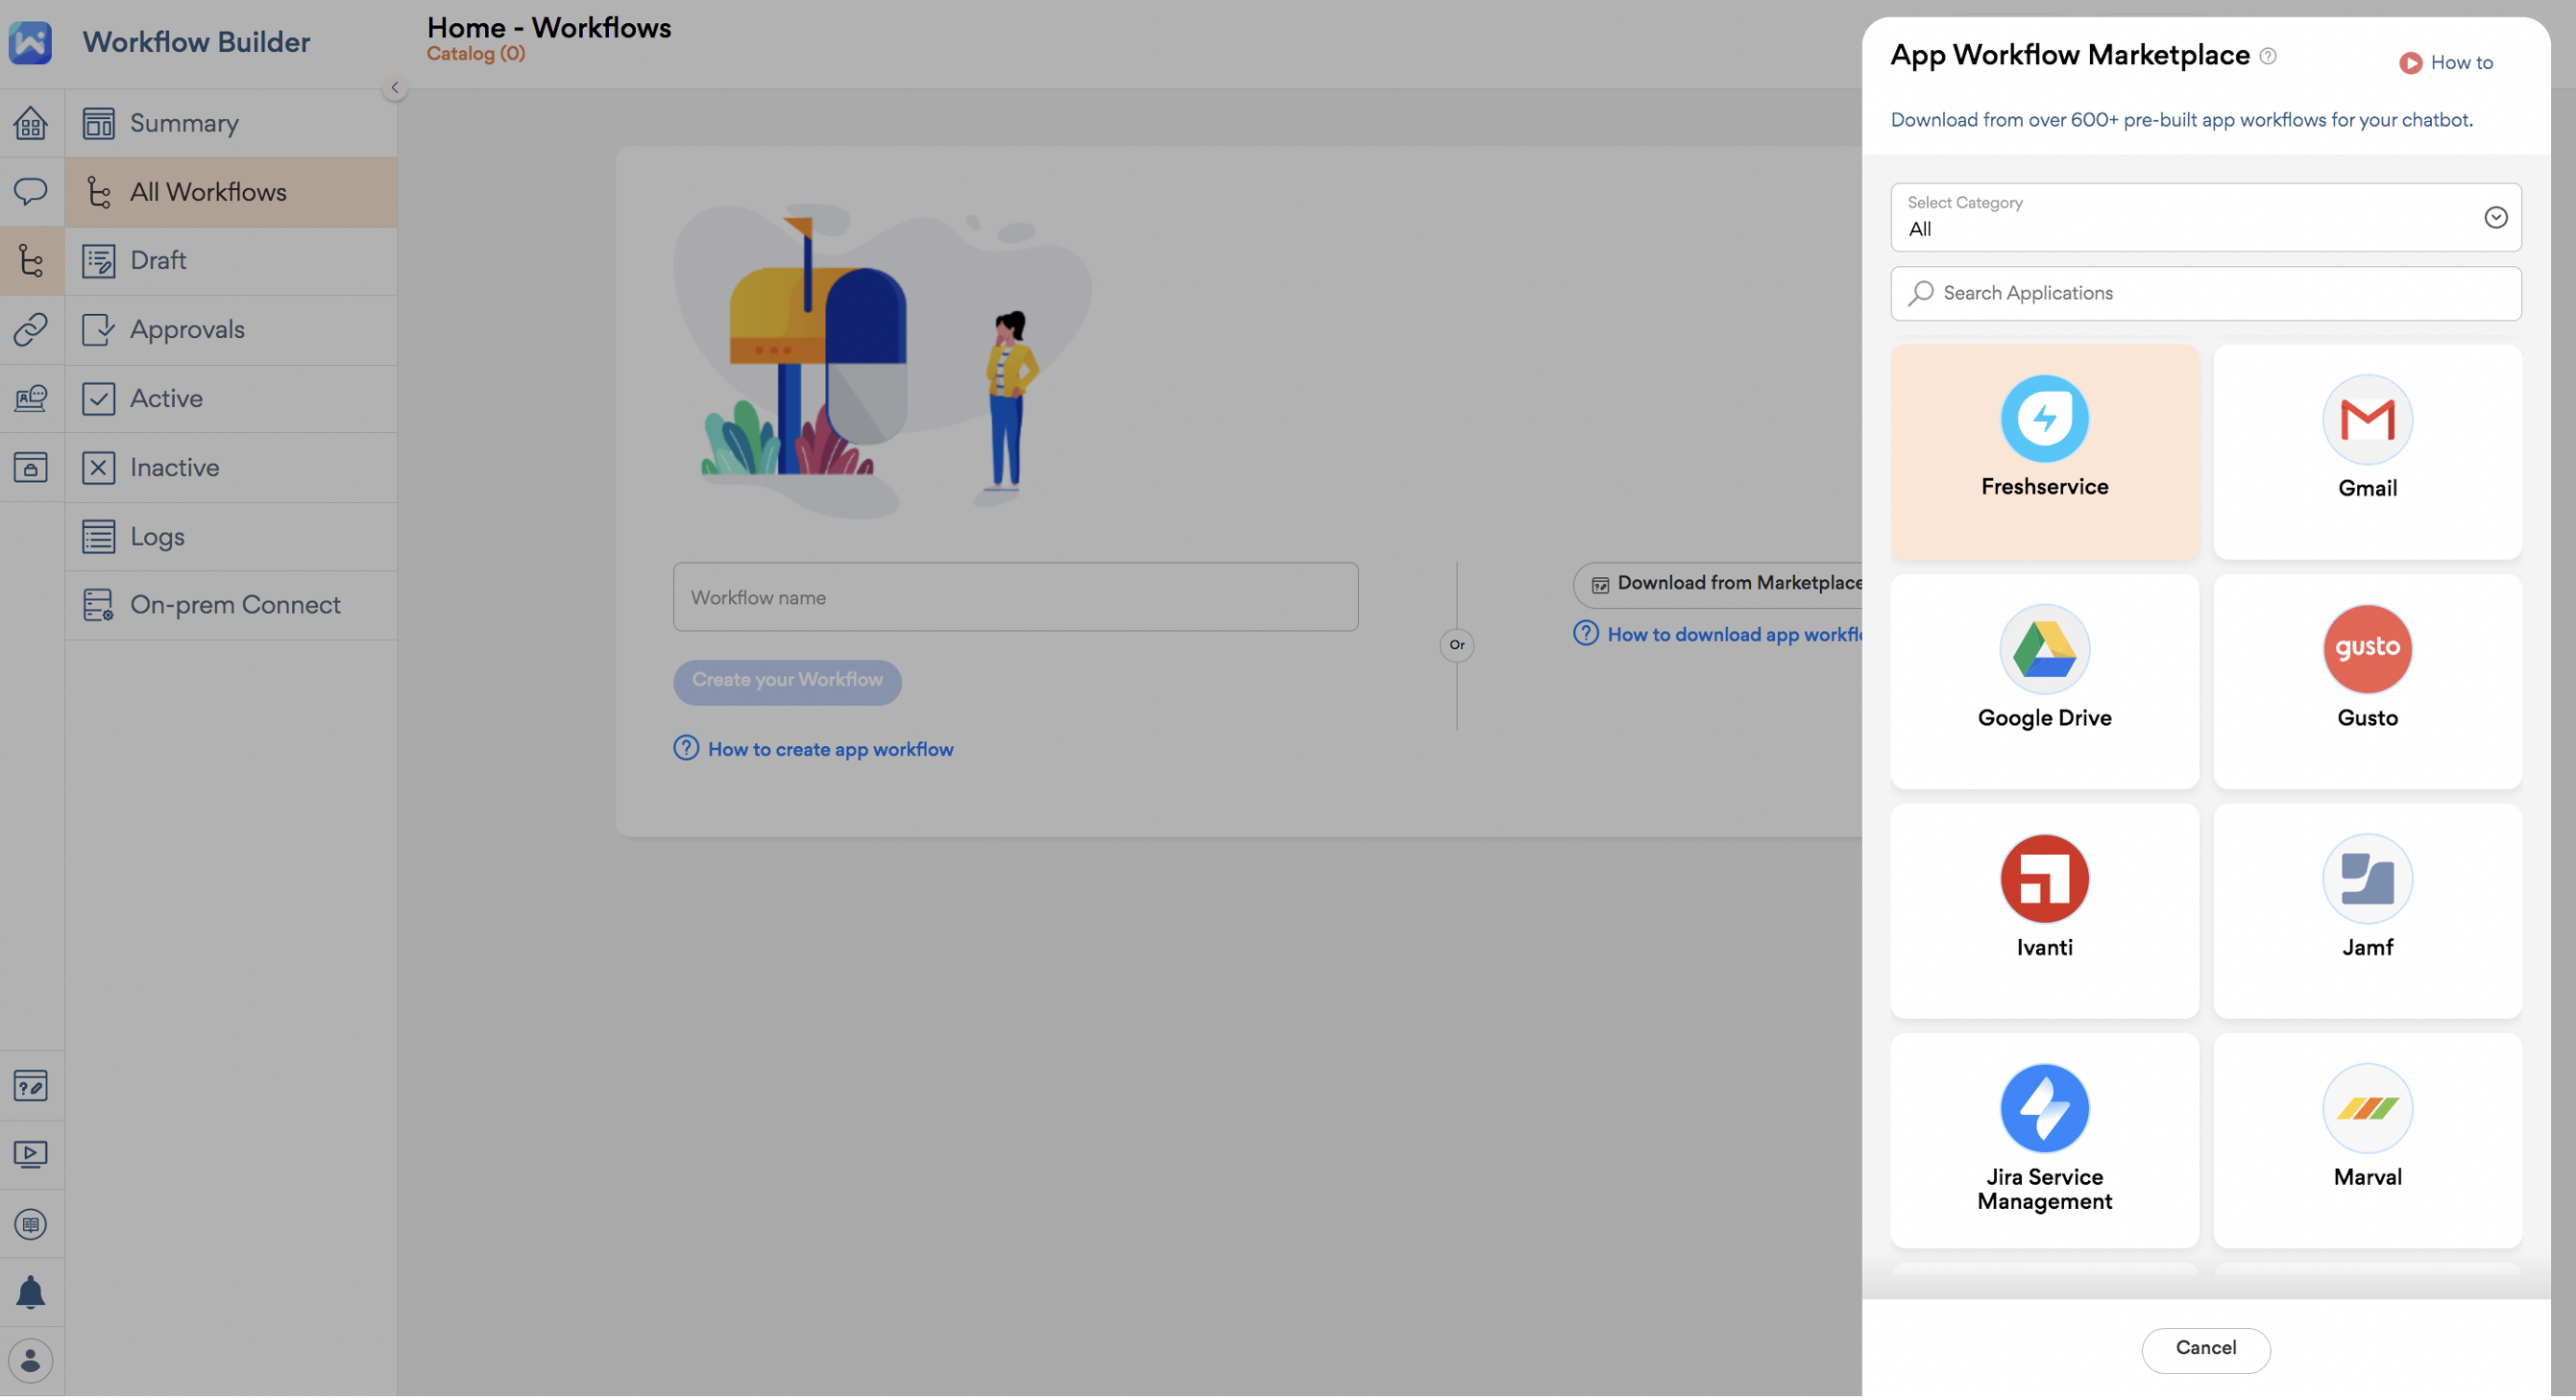Click the home icon in left rail
Viewport: 2576px width, 1400px height.
pos(30,123)
